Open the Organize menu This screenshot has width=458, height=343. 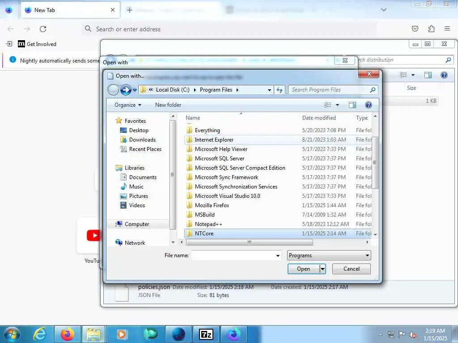coord(127,105)
